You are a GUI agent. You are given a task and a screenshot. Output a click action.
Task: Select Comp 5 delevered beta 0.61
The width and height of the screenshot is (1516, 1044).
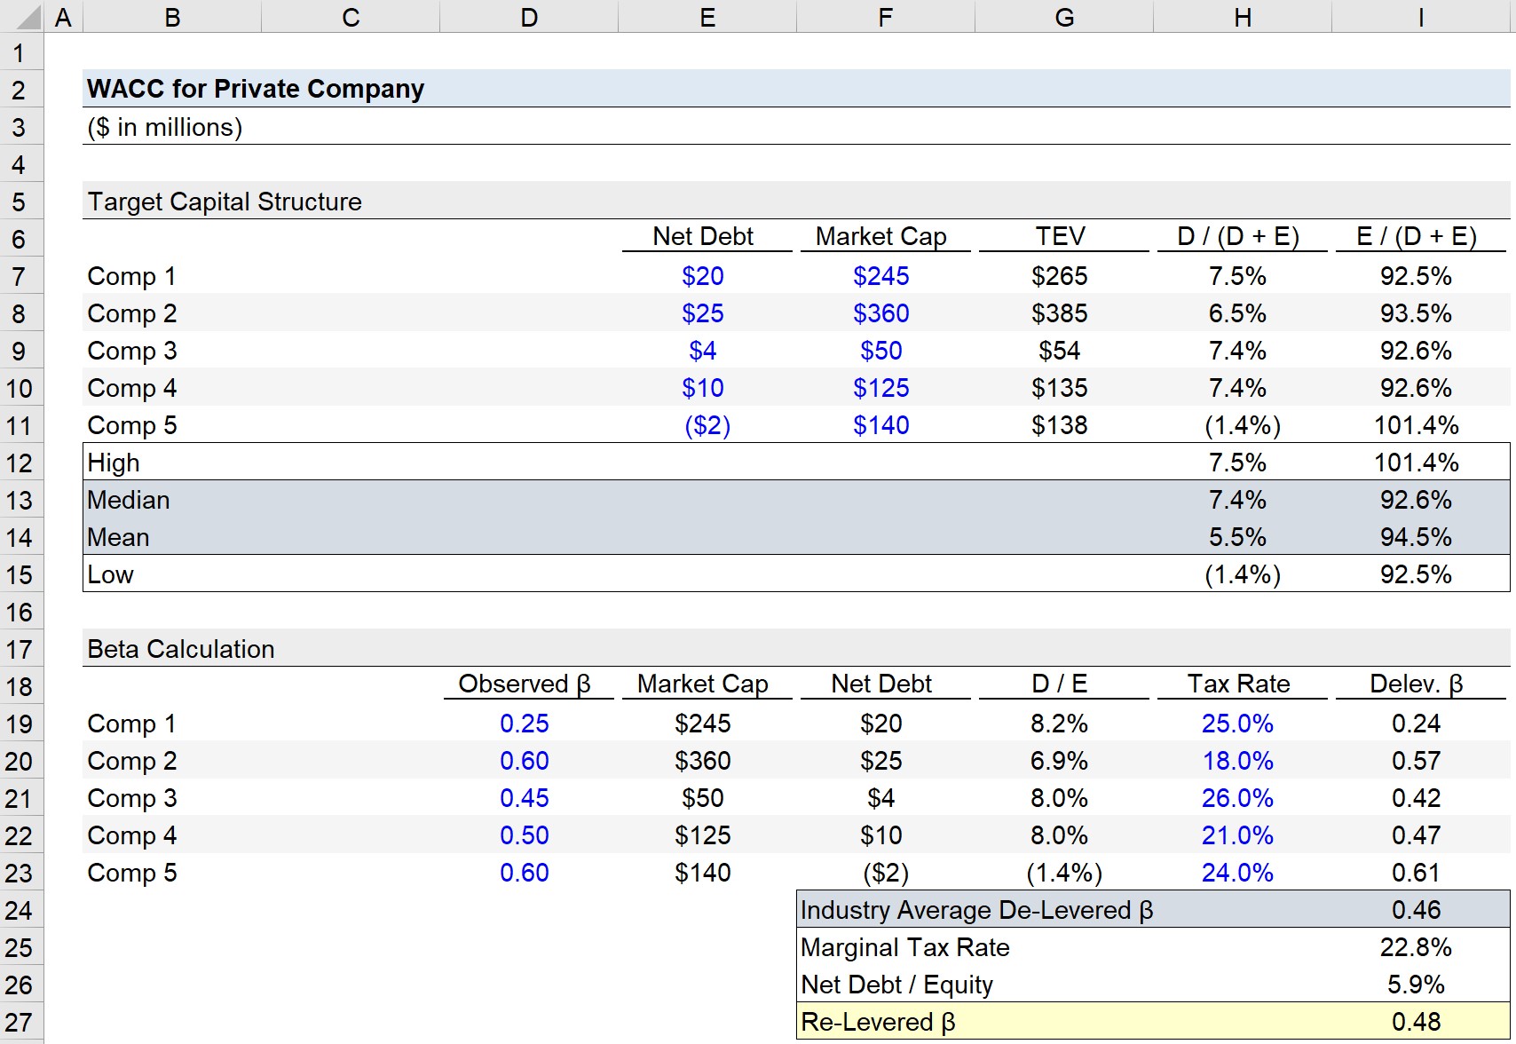(x=1417, y=873)
